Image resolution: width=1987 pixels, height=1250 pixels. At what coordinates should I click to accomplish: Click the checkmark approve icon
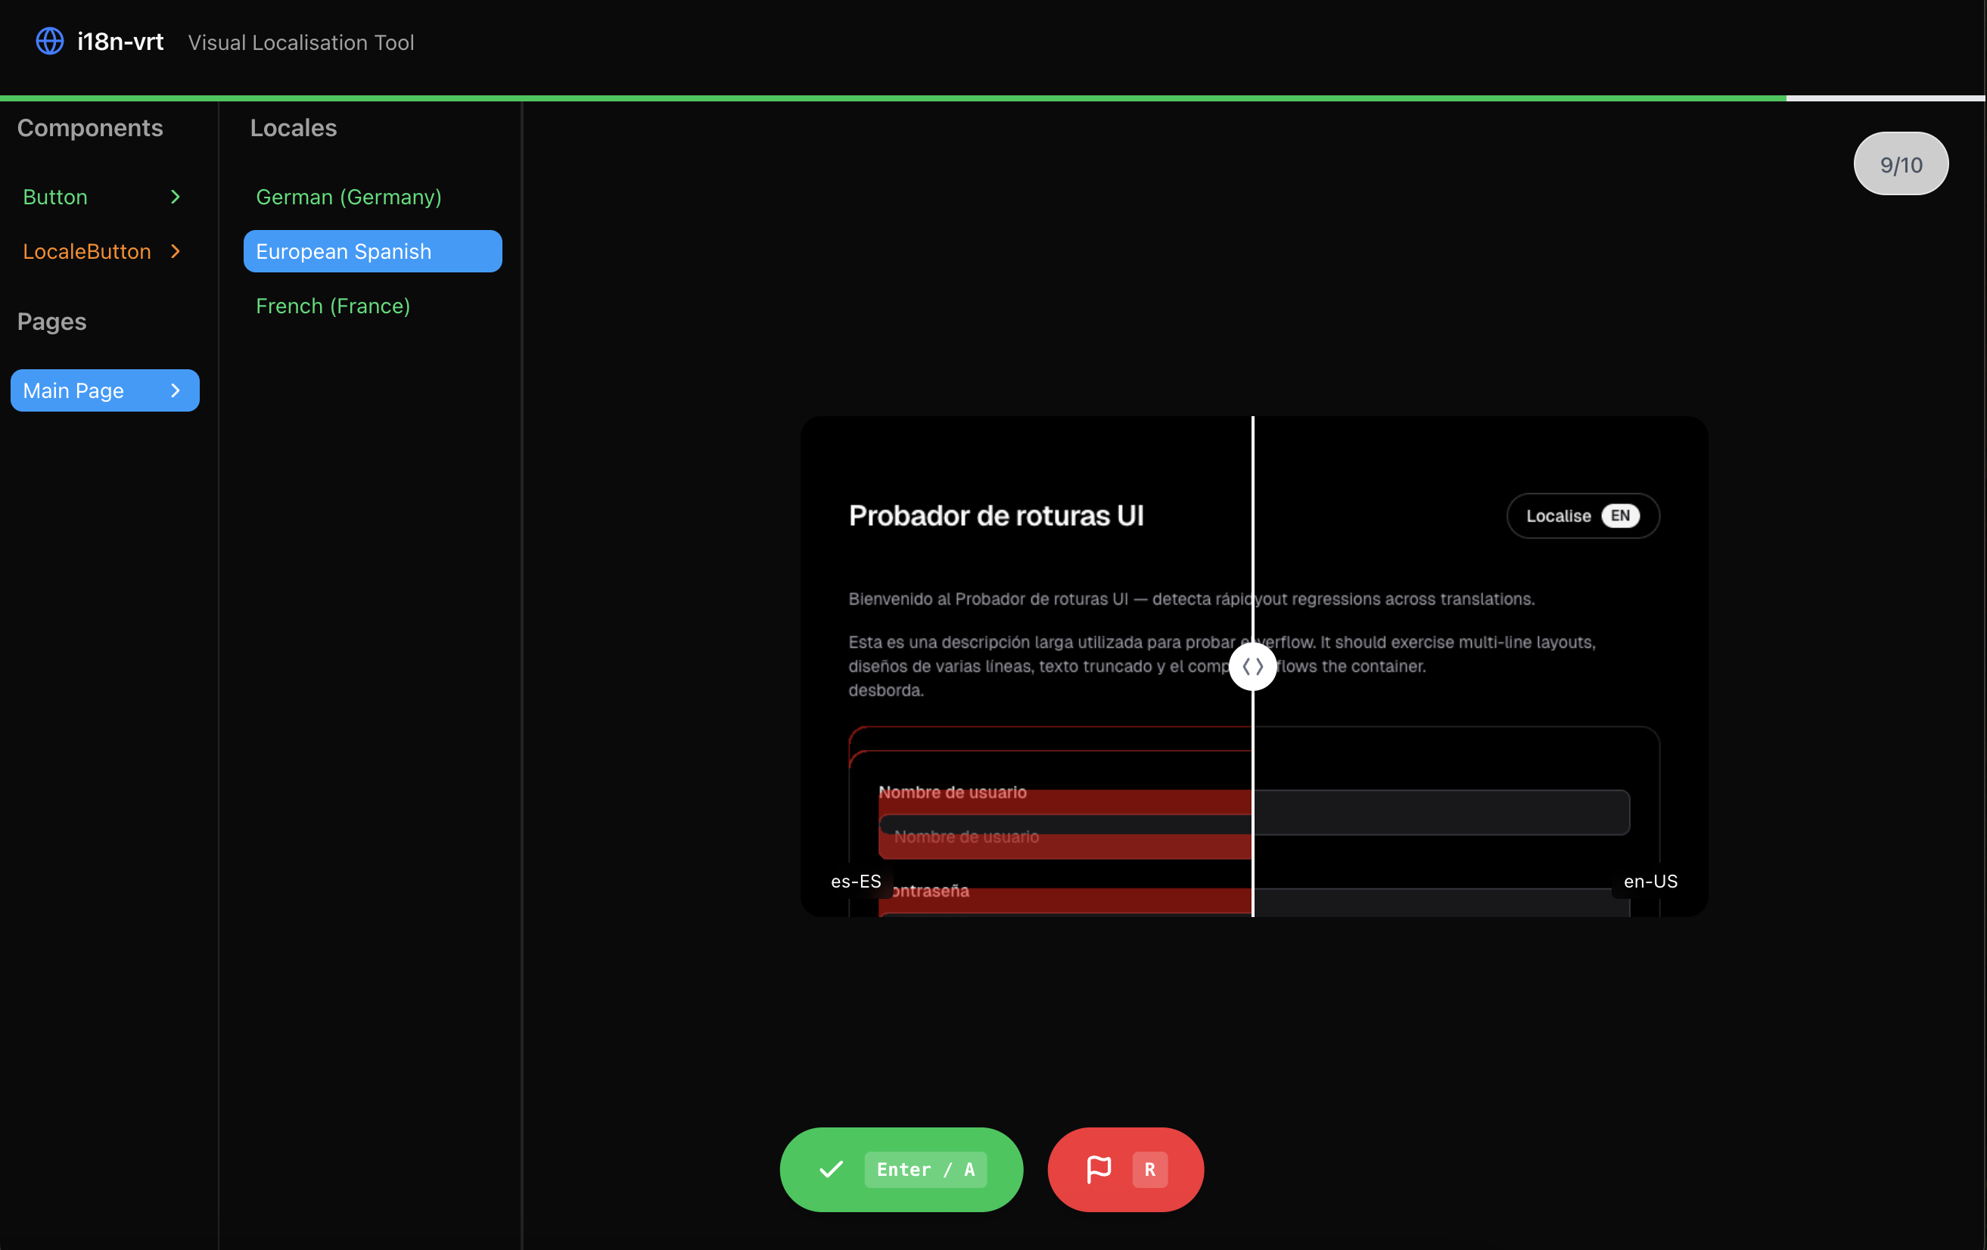pos(831,1169)
